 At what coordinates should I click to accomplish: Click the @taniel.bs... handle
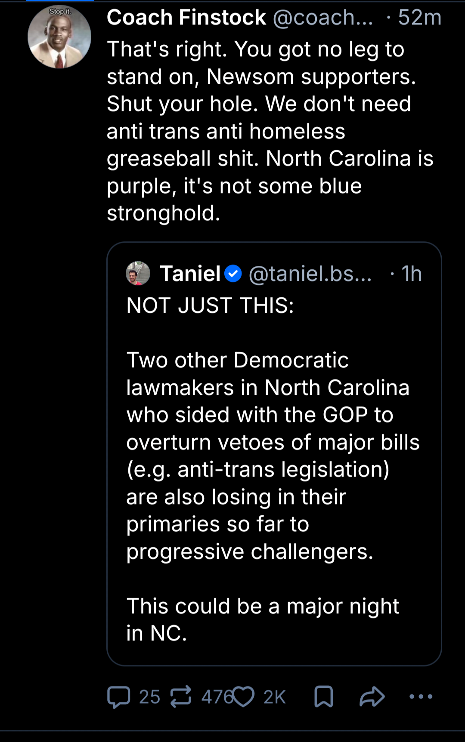(310, 274)
